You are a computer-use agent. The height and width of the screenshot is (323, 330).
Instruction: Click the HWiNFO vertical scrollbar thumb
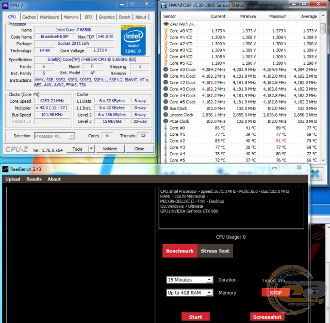coord(323,28)
